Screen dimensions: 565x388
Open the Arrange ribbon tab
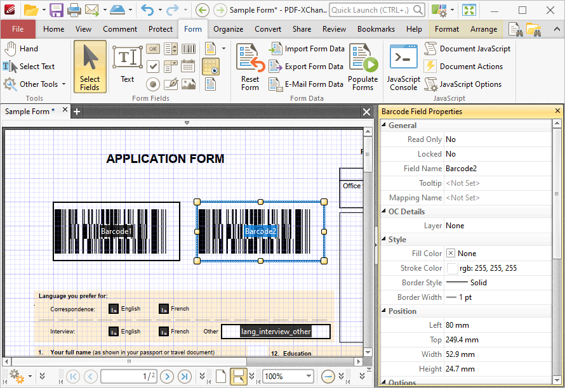tap(484, 29)
